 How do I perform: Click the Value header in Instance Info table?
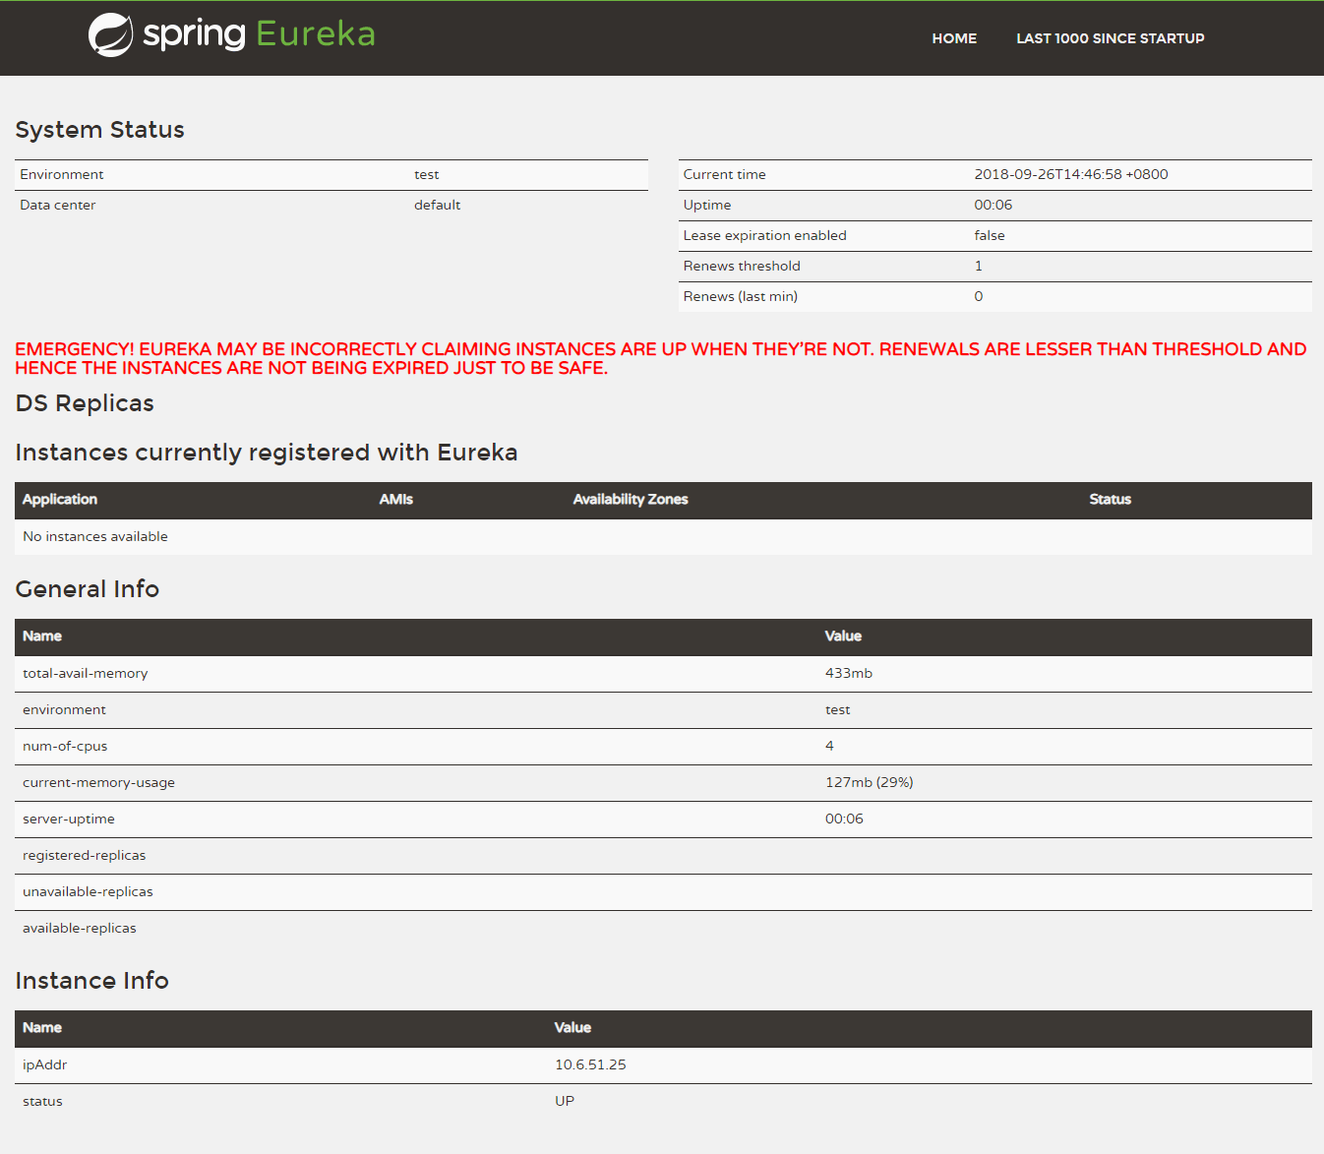[x=572, y=1028]
